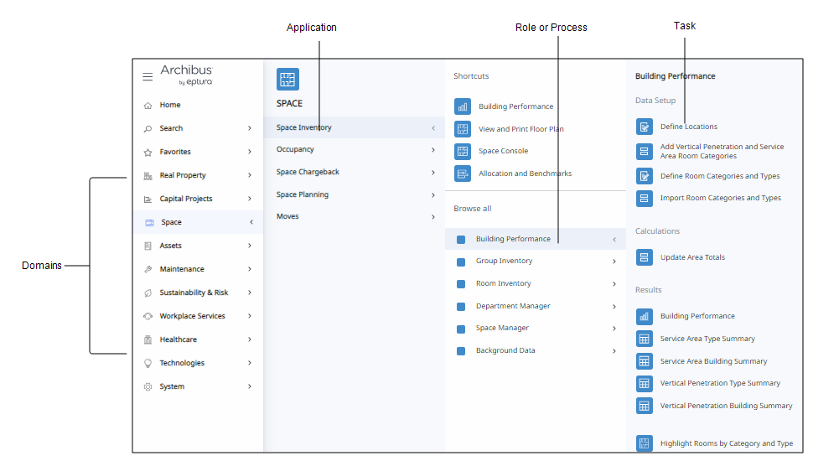
Task: Click the Allocation and Benchmarks icon
Action: (463, 174)
